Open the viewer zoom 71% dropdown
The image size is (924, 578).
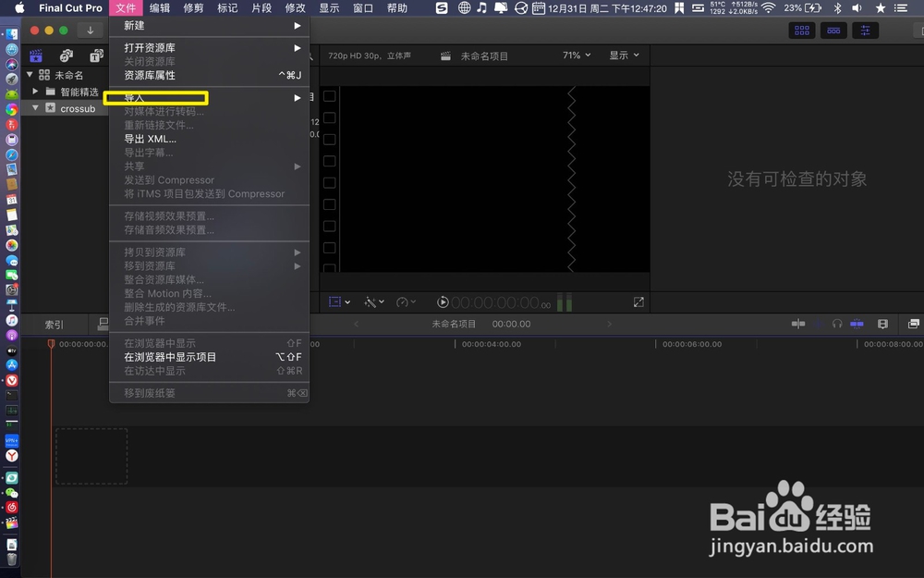pyautogui.click(x=577, y=55)
